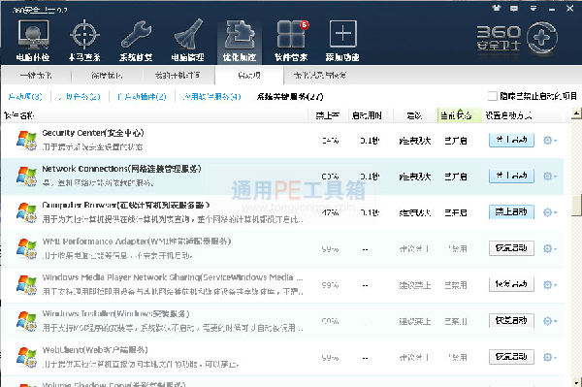The image size is (582, 387).
Task: Click the Security Center service Windows icon
Action: pyautogui.click(x=26, y=141)
